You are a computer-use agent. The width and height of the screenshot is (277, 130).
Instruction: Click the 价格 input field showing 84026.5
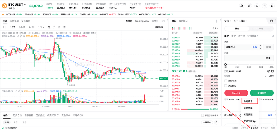[238, 47]
